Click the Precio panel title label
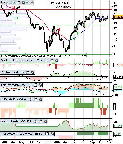 [x=5, y=2]
